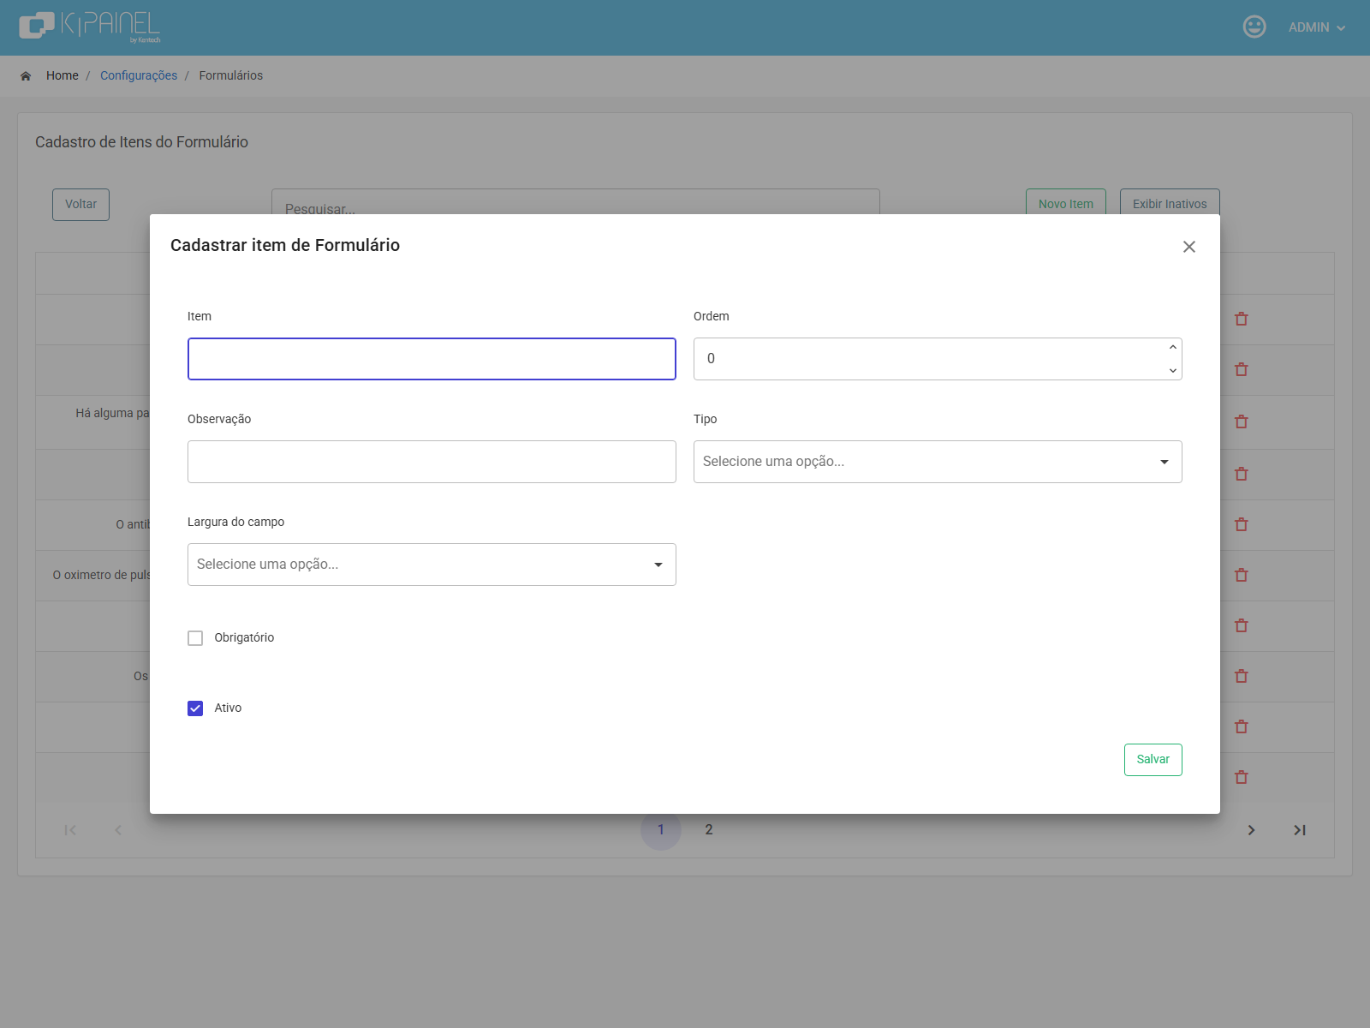
Task: Uncheck the Ativo checkbox
Action: pos(195,708)
